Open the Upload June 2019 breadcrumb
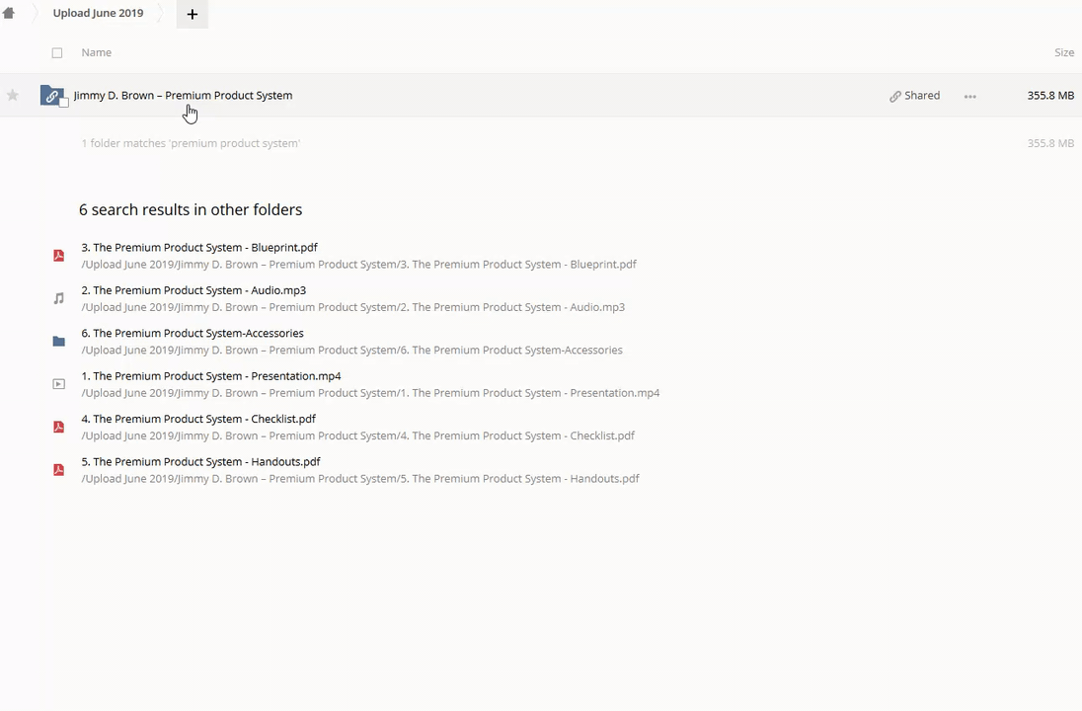The image size is (1082, 711). coord(98,13)
